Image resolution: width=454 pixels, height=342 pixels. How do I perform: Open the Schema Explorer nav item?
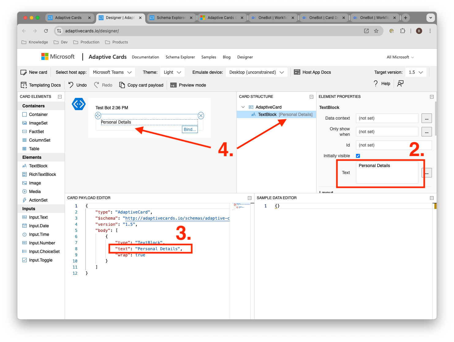[180, 57]
